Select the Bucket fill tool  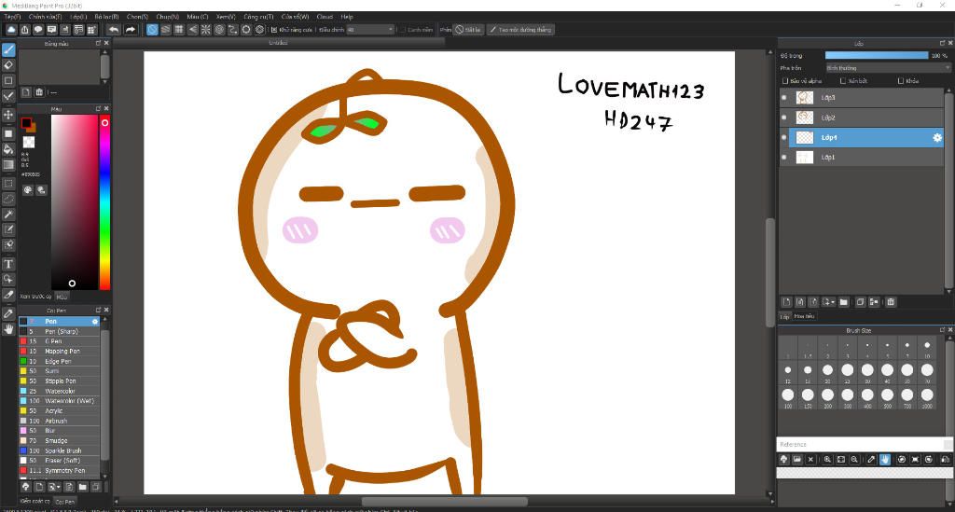[x=8, y=149]
